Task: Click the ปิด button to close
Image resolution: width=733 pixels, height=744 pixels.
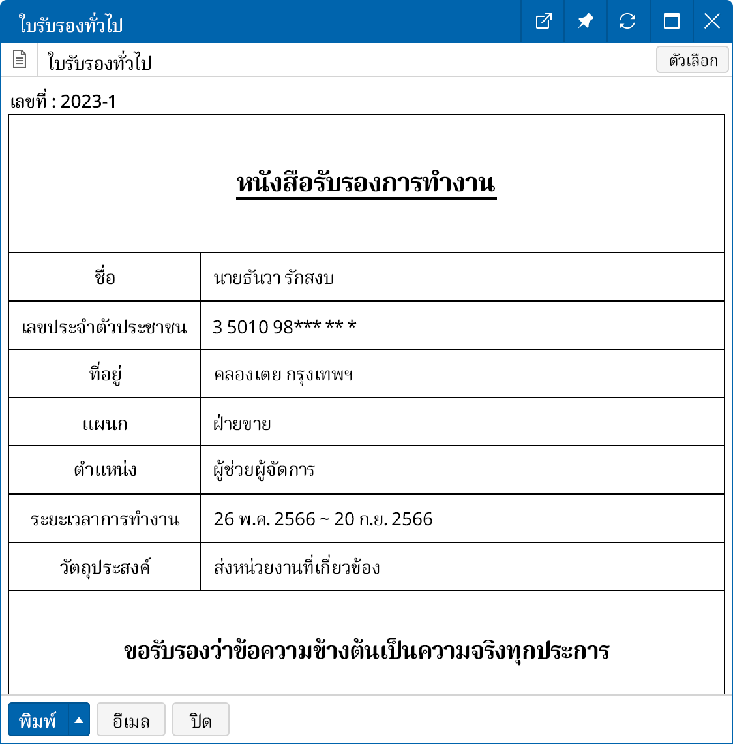Action: (x=201, y=720)
